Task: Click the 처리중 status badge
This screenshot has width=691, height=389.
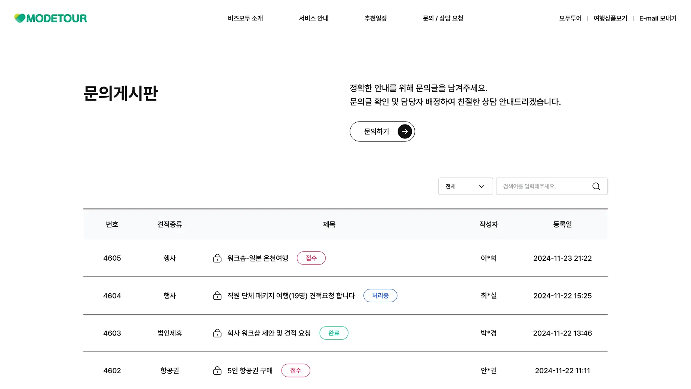Action: point(380,295)
